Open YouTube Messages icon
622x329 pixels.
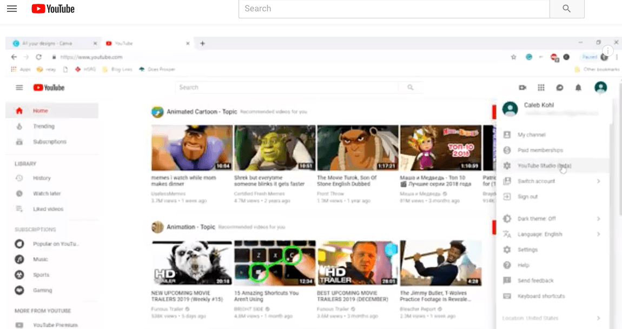click(559, 88)
